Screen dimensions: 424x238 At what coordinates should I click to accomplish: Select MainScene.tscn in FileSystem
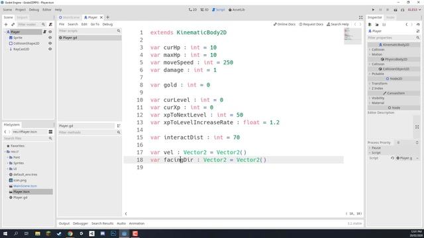point(25,186)
